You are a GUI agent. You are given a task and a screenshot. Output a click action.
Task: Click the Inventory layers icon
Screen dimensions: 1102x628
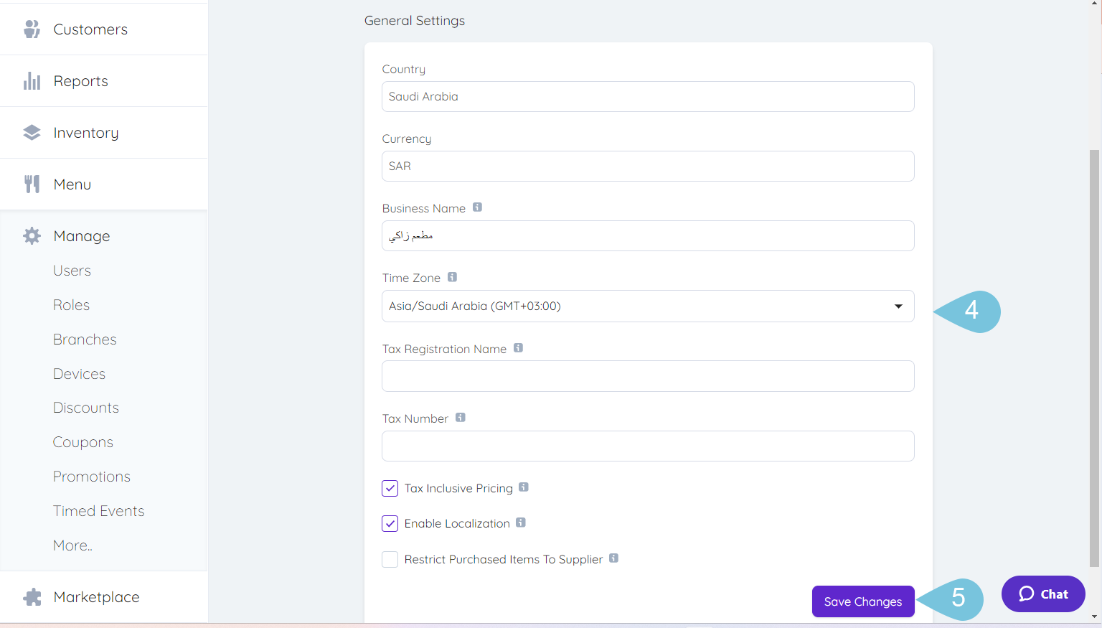click(x=32, y=133)
